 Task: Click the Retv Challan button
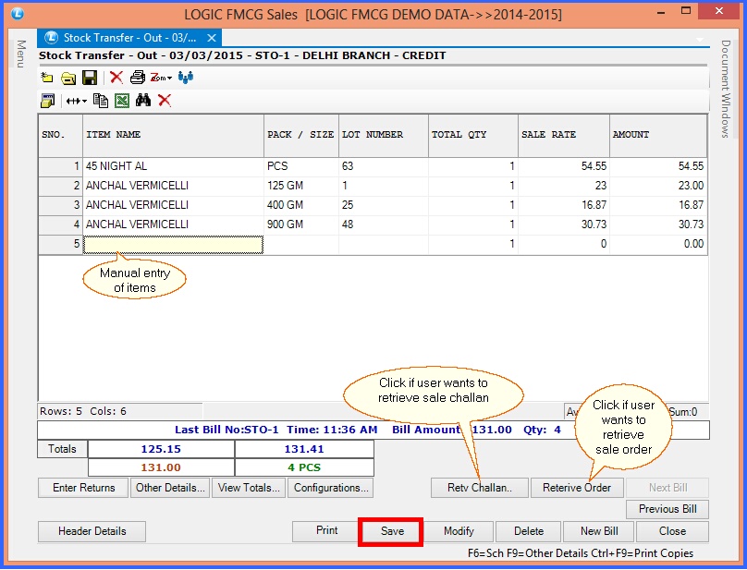click(479, 488)
